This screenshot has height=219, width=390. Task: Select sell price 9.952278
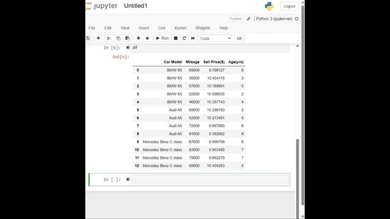tap(217, 158)
